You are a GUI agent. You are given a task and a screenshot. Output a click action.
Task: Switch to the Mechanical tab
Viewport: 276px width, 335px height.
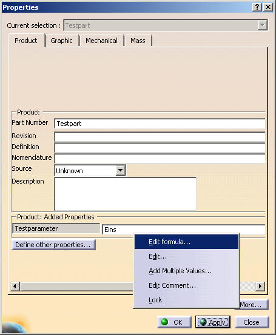coord(101,41)
